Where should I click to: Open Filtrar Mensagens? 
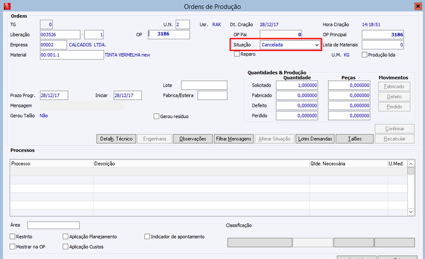[234, 139]
